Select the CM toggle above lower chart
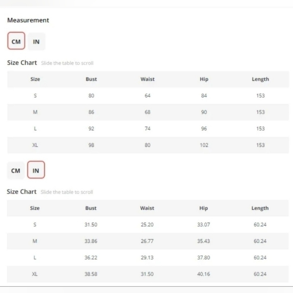The image size is (293, 293). (16, 171)
